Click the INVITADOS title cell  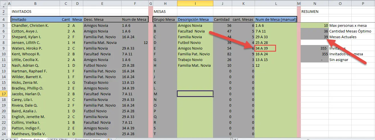pos(35,12)
